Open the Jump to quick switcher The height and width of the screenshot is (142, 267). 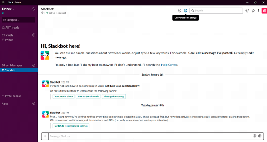pos(18,20)
